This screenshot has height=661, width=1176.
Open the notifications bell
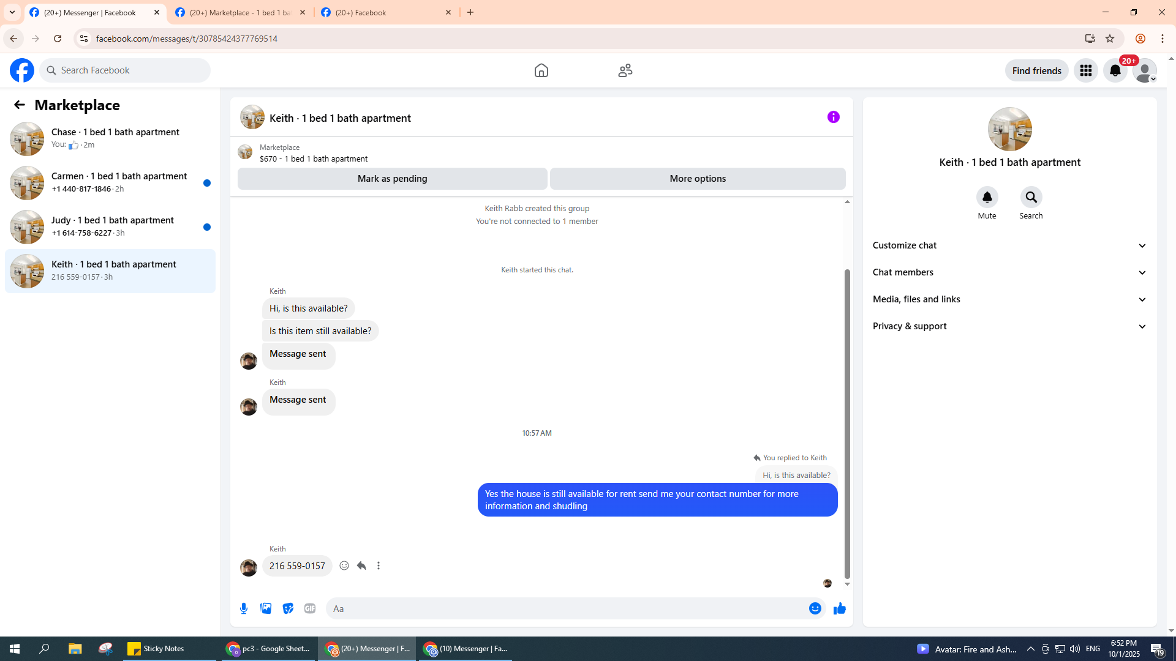click(x=1115, y=70)
